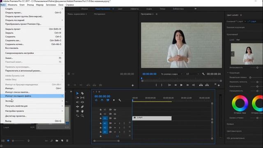Toggle V1 track output eye
Screen dimensions: 263x148
[115, 118]
